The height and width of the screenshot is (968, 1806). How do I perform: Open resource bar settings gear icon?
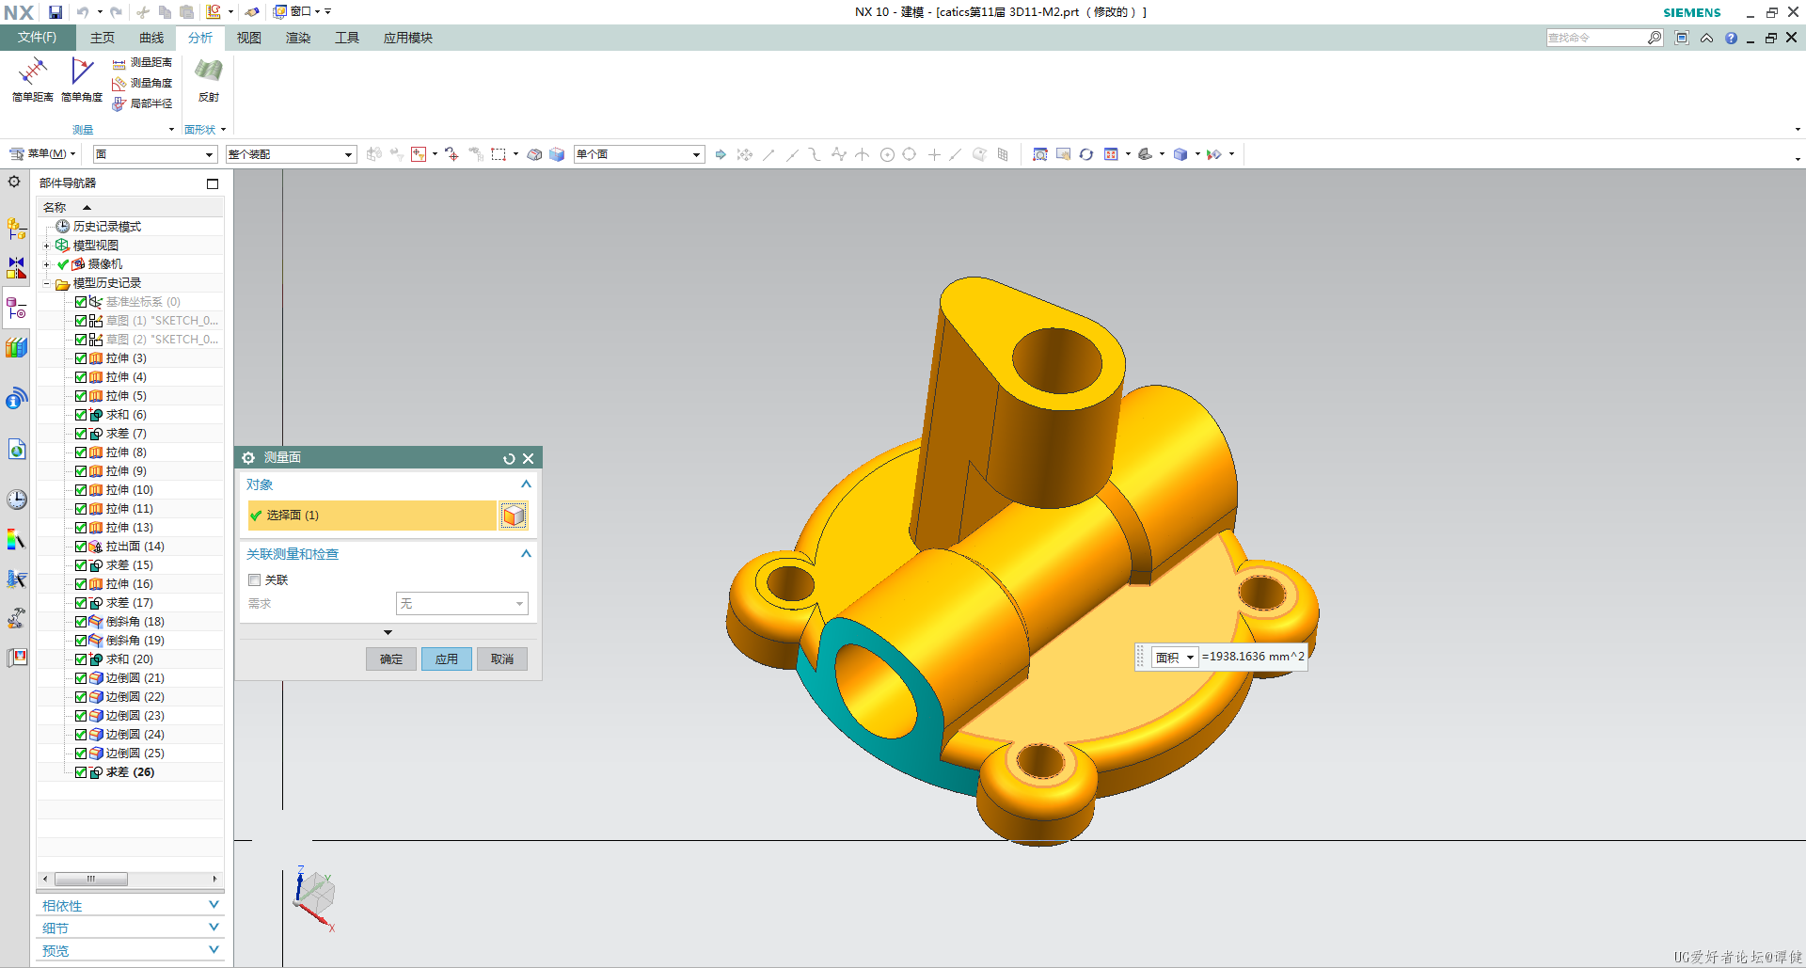coord(14,182)
